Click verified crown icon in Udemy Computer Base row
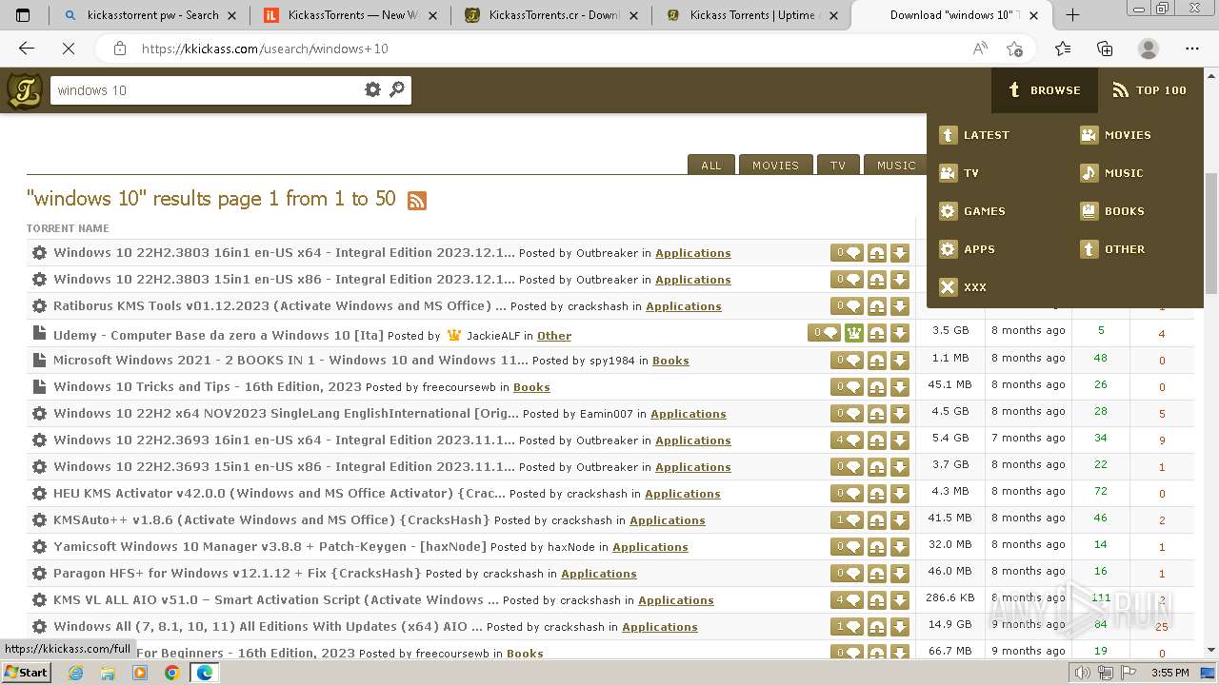This screenshot has height=685, width=1219. coord(853,333)
